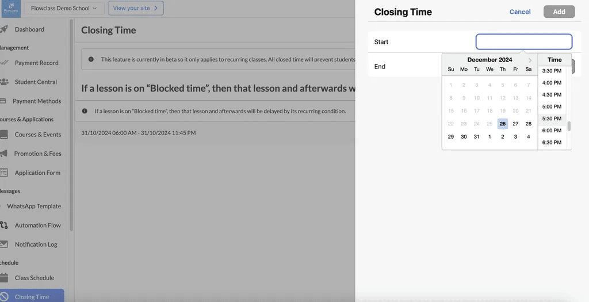Open the Flowclass Demo School dropdown

coord(64,8)
